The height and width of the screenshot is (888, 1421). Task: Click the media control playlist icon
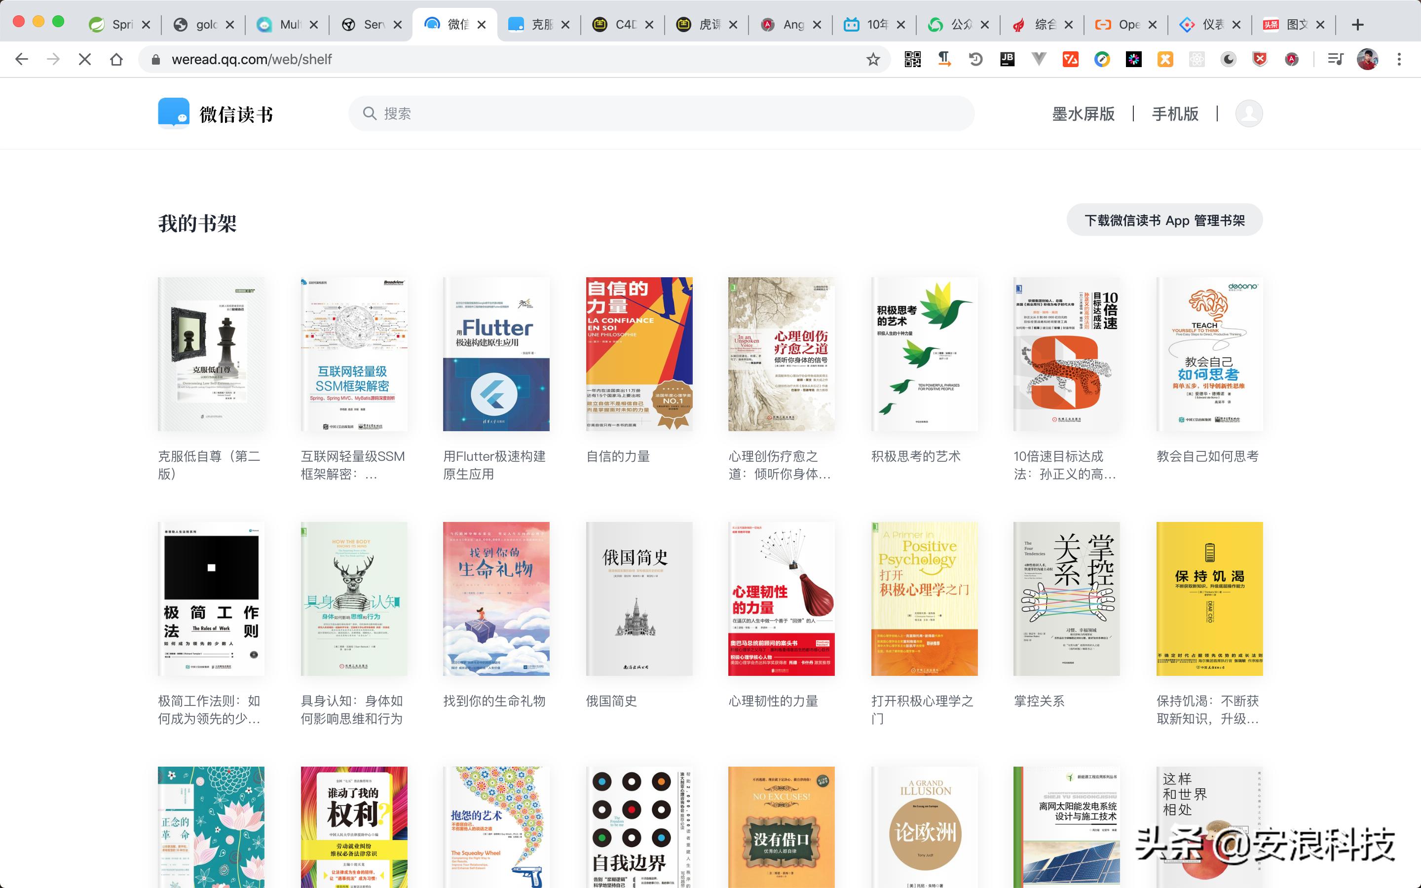[1335, 59]
